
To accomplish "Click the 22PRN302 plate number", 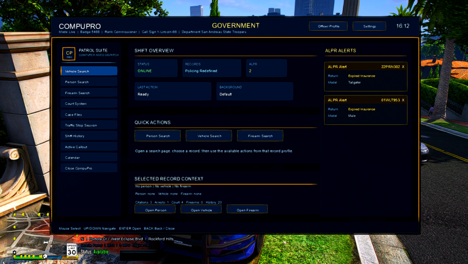I will 390,67.
